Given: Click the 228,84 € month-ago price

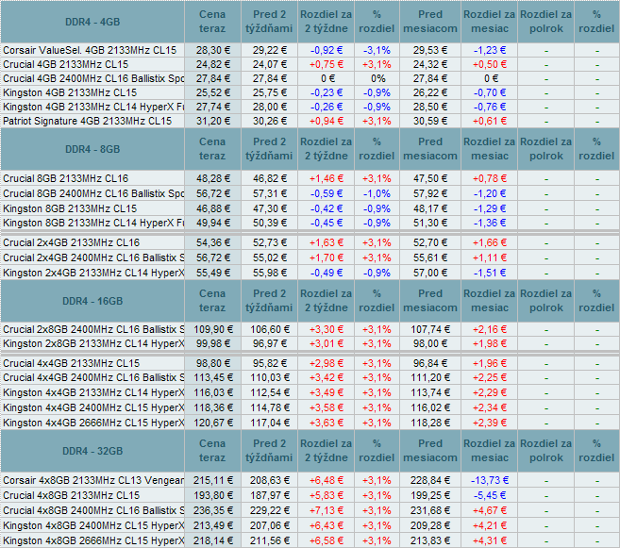Looking at the screenshot, I should 430,480.
